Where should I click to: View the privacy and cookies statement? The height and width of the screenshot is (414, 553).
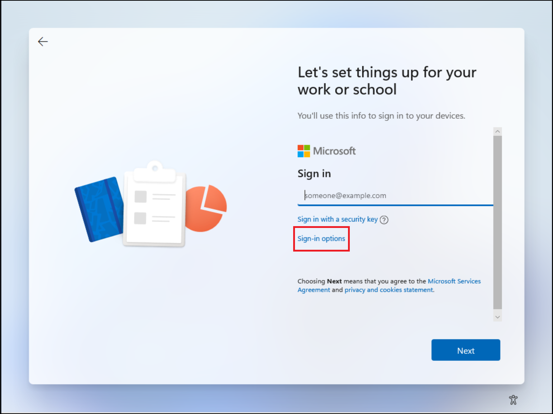click(x=389, y=290)
